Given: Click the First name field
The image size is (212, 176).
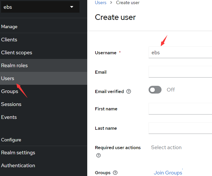Looking at the screenshot, I should point(180,109).
